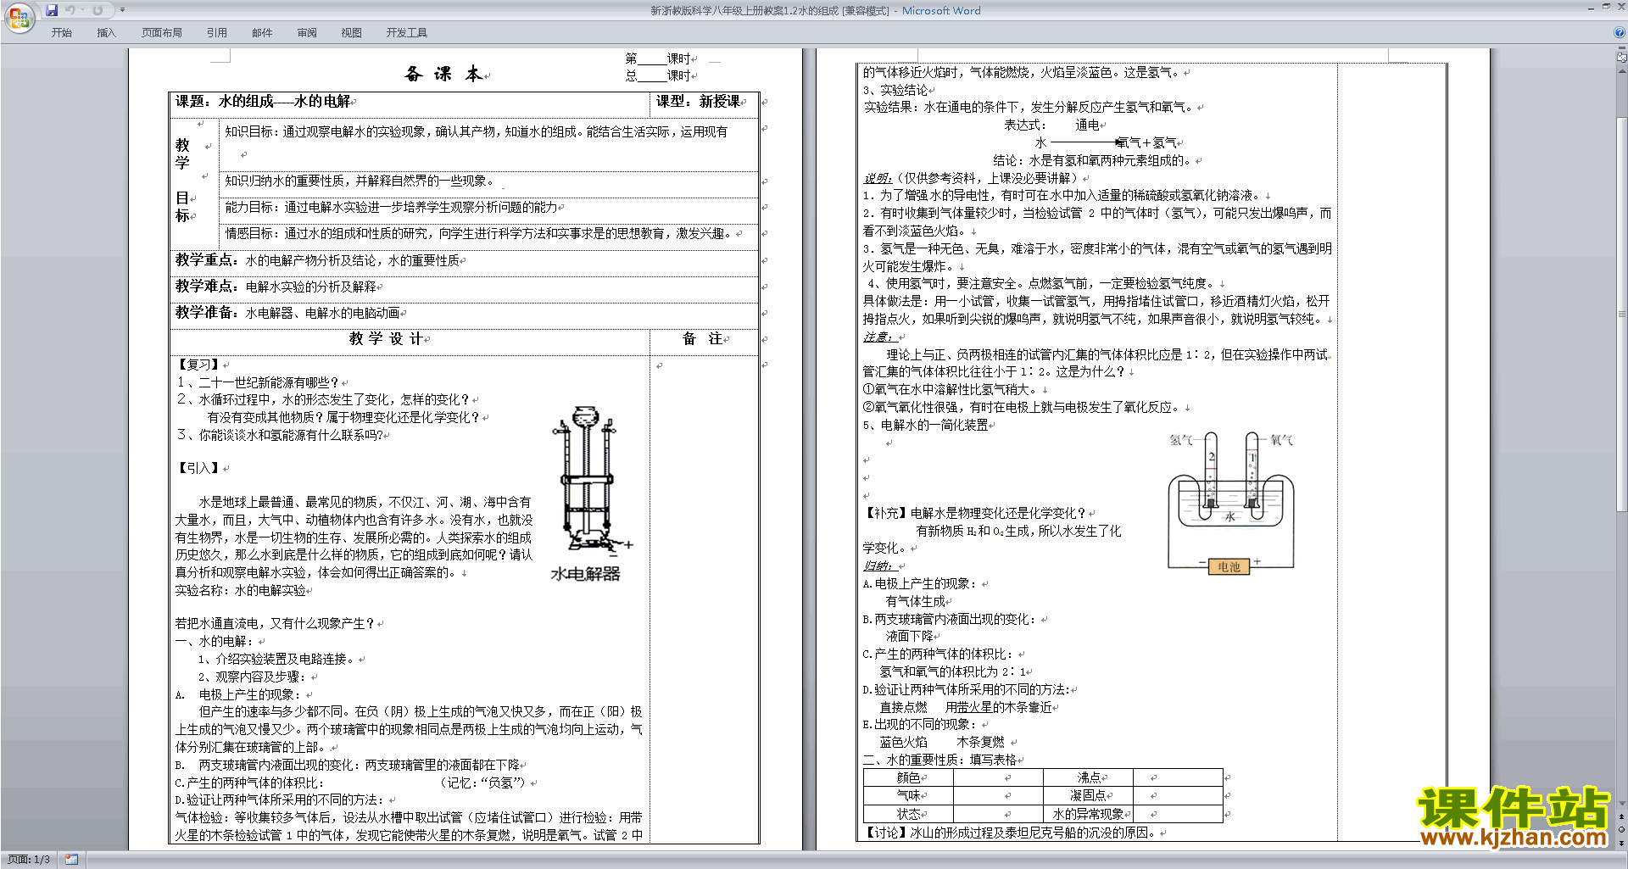Click the 总___课时 text at page top
Screen dimensions: 1628x869
click(x=658, y=75)
